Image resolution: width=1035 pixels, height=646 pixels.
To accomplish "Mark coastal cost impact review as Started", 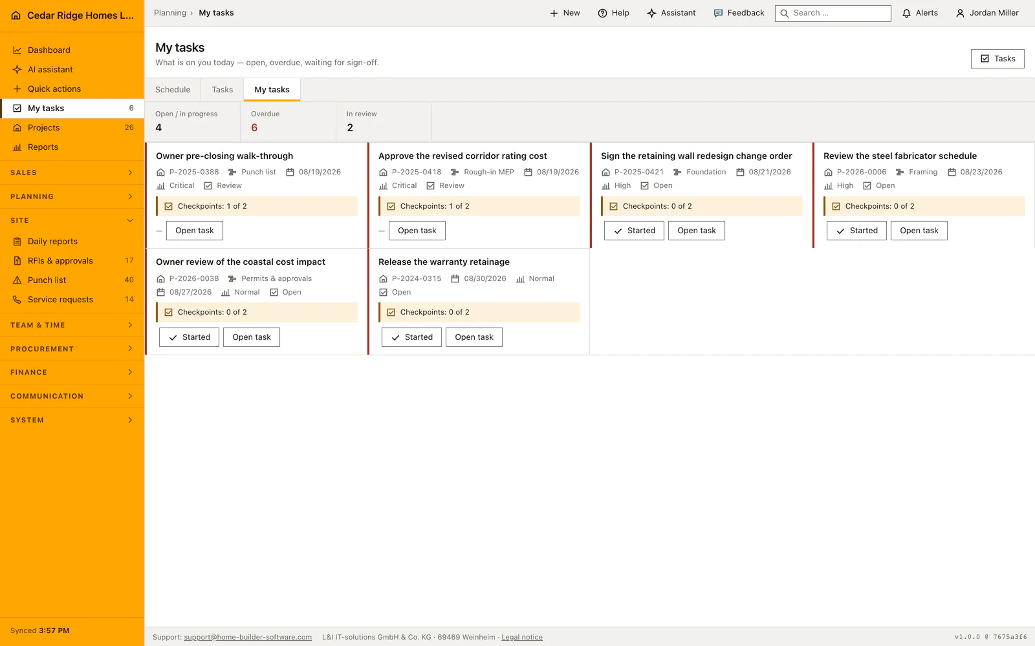I will [189, 337].
